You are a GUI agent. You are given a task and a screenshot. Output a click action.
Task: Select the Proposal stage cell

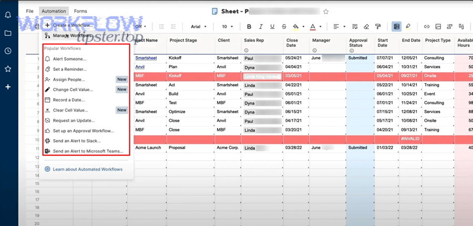tap(190, 148)
